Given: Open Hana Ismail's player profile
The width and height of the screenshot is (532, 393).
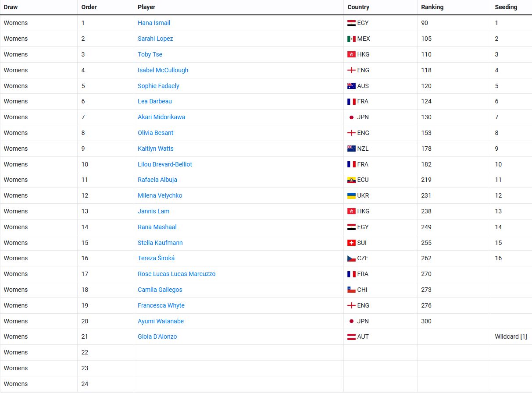Looking at the screenshot, I should click(x=154, y=23).
